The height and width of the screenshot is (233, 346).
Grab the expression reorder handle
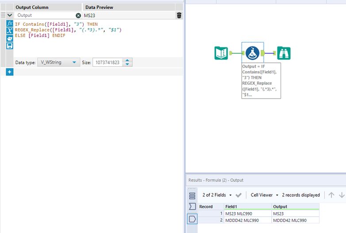(3, 15)
